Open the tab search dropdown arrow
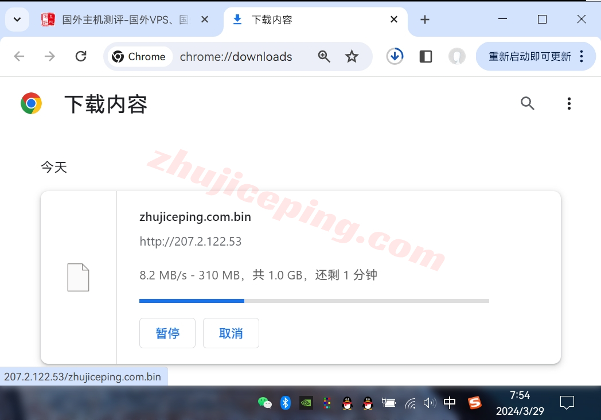Screen dimensions: 601x420 coord(17,19)
